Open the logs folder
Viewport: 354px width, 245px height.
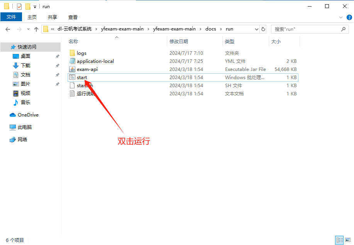point(81,53)
